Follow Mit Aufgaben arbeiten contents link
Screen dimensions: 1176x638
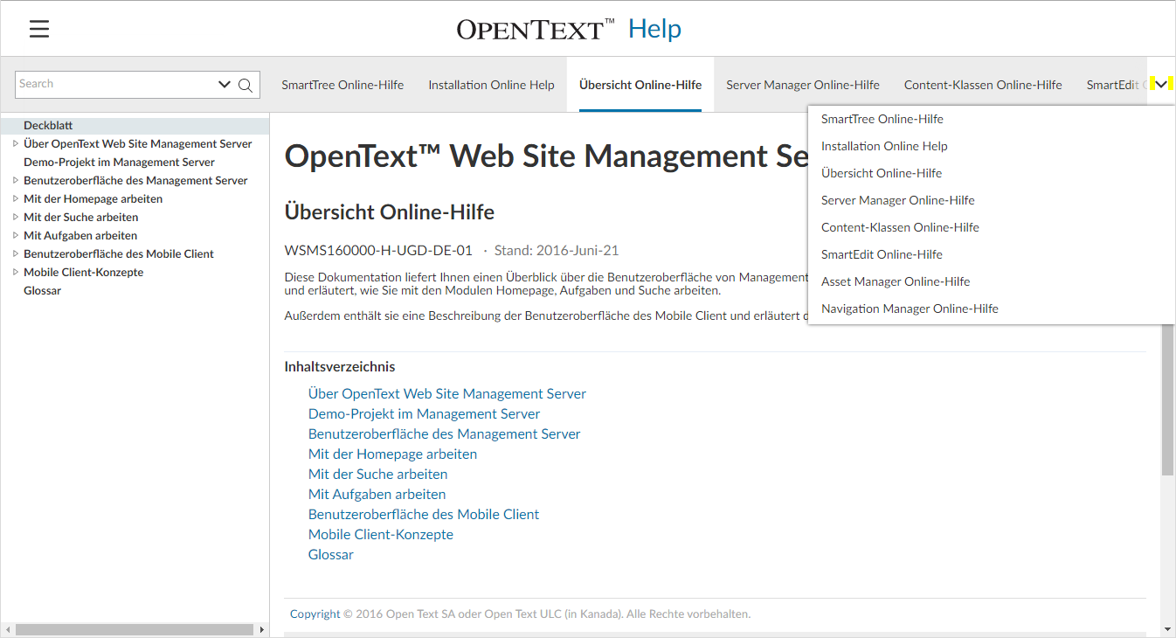pyautogui.click(x=377, y=495)
